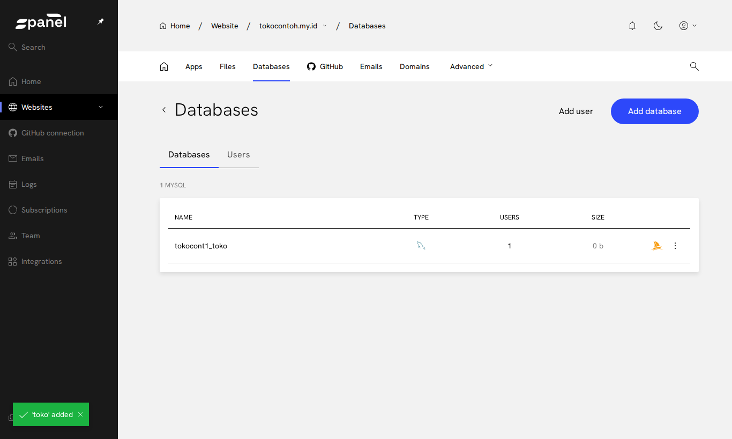
Task: Switch to the Apps tab
Action: pyautogui.click(x=194, y=66)
